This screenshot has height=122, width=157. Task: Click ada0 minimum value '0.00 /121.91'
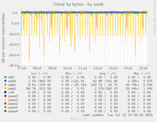click(73, 81)
